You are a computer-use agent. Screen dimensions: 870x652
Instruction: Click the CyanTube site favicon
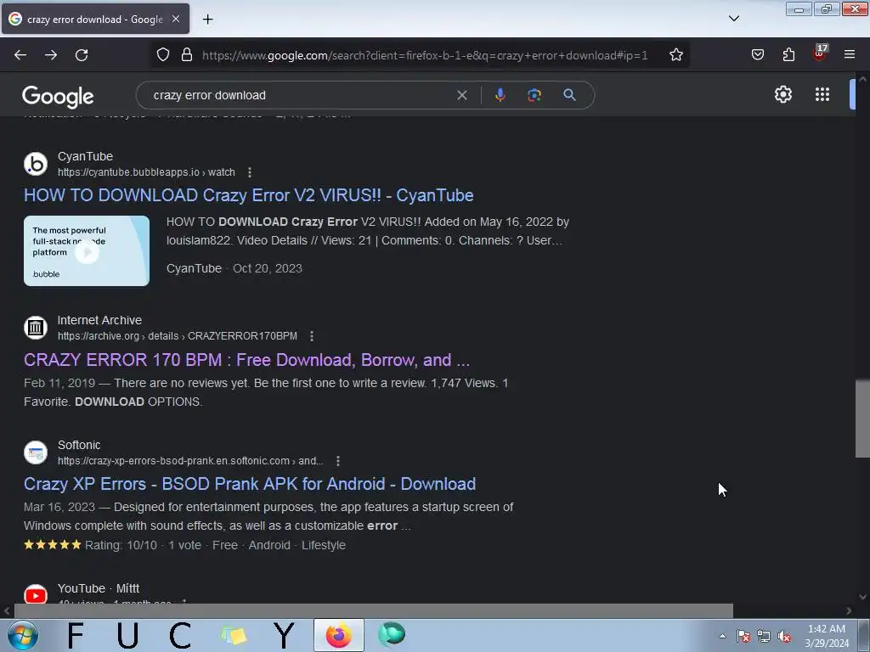[36, 164]
